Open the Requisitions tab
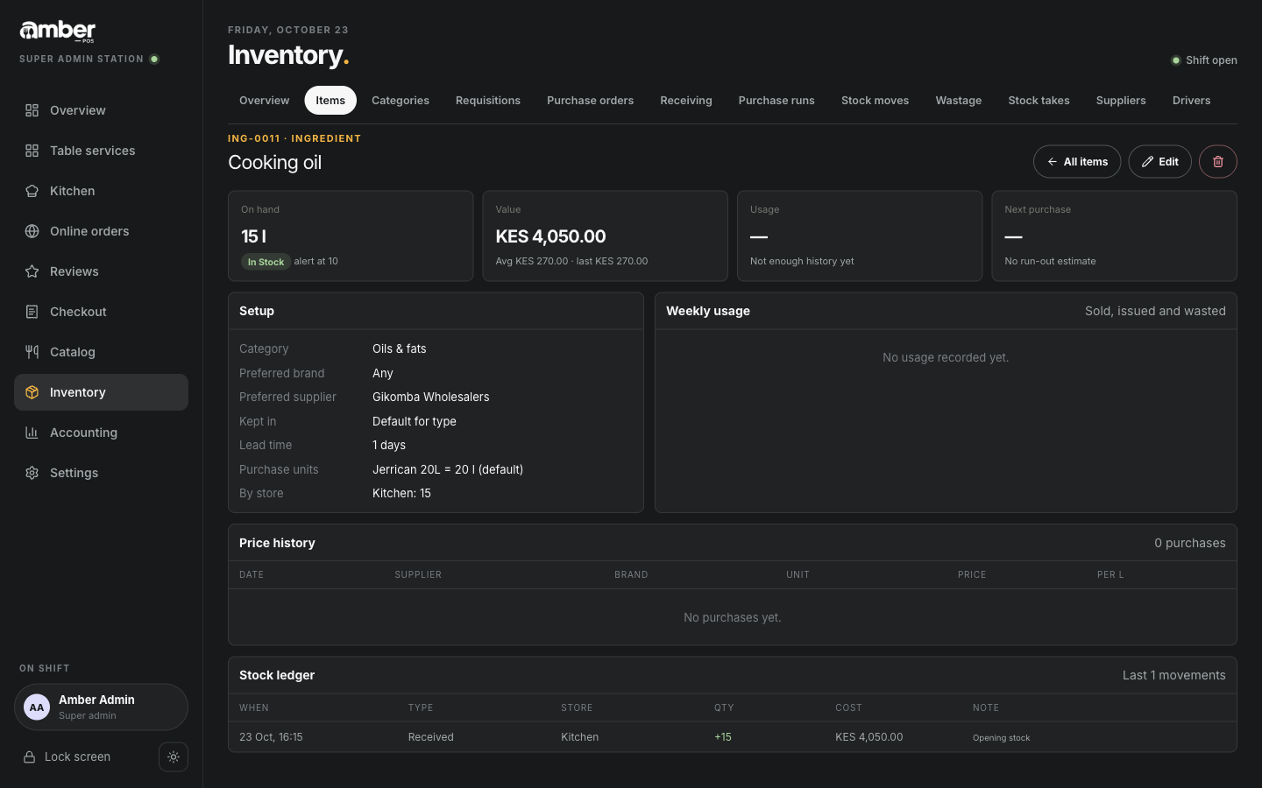 (x=488, y=101)
